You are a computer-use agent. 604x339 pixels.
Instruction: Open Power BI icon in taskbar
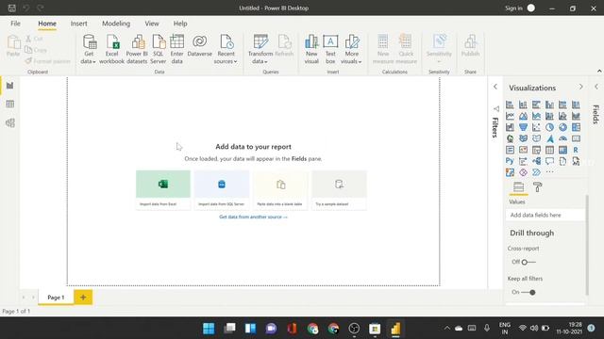click(x=395, y=329)
